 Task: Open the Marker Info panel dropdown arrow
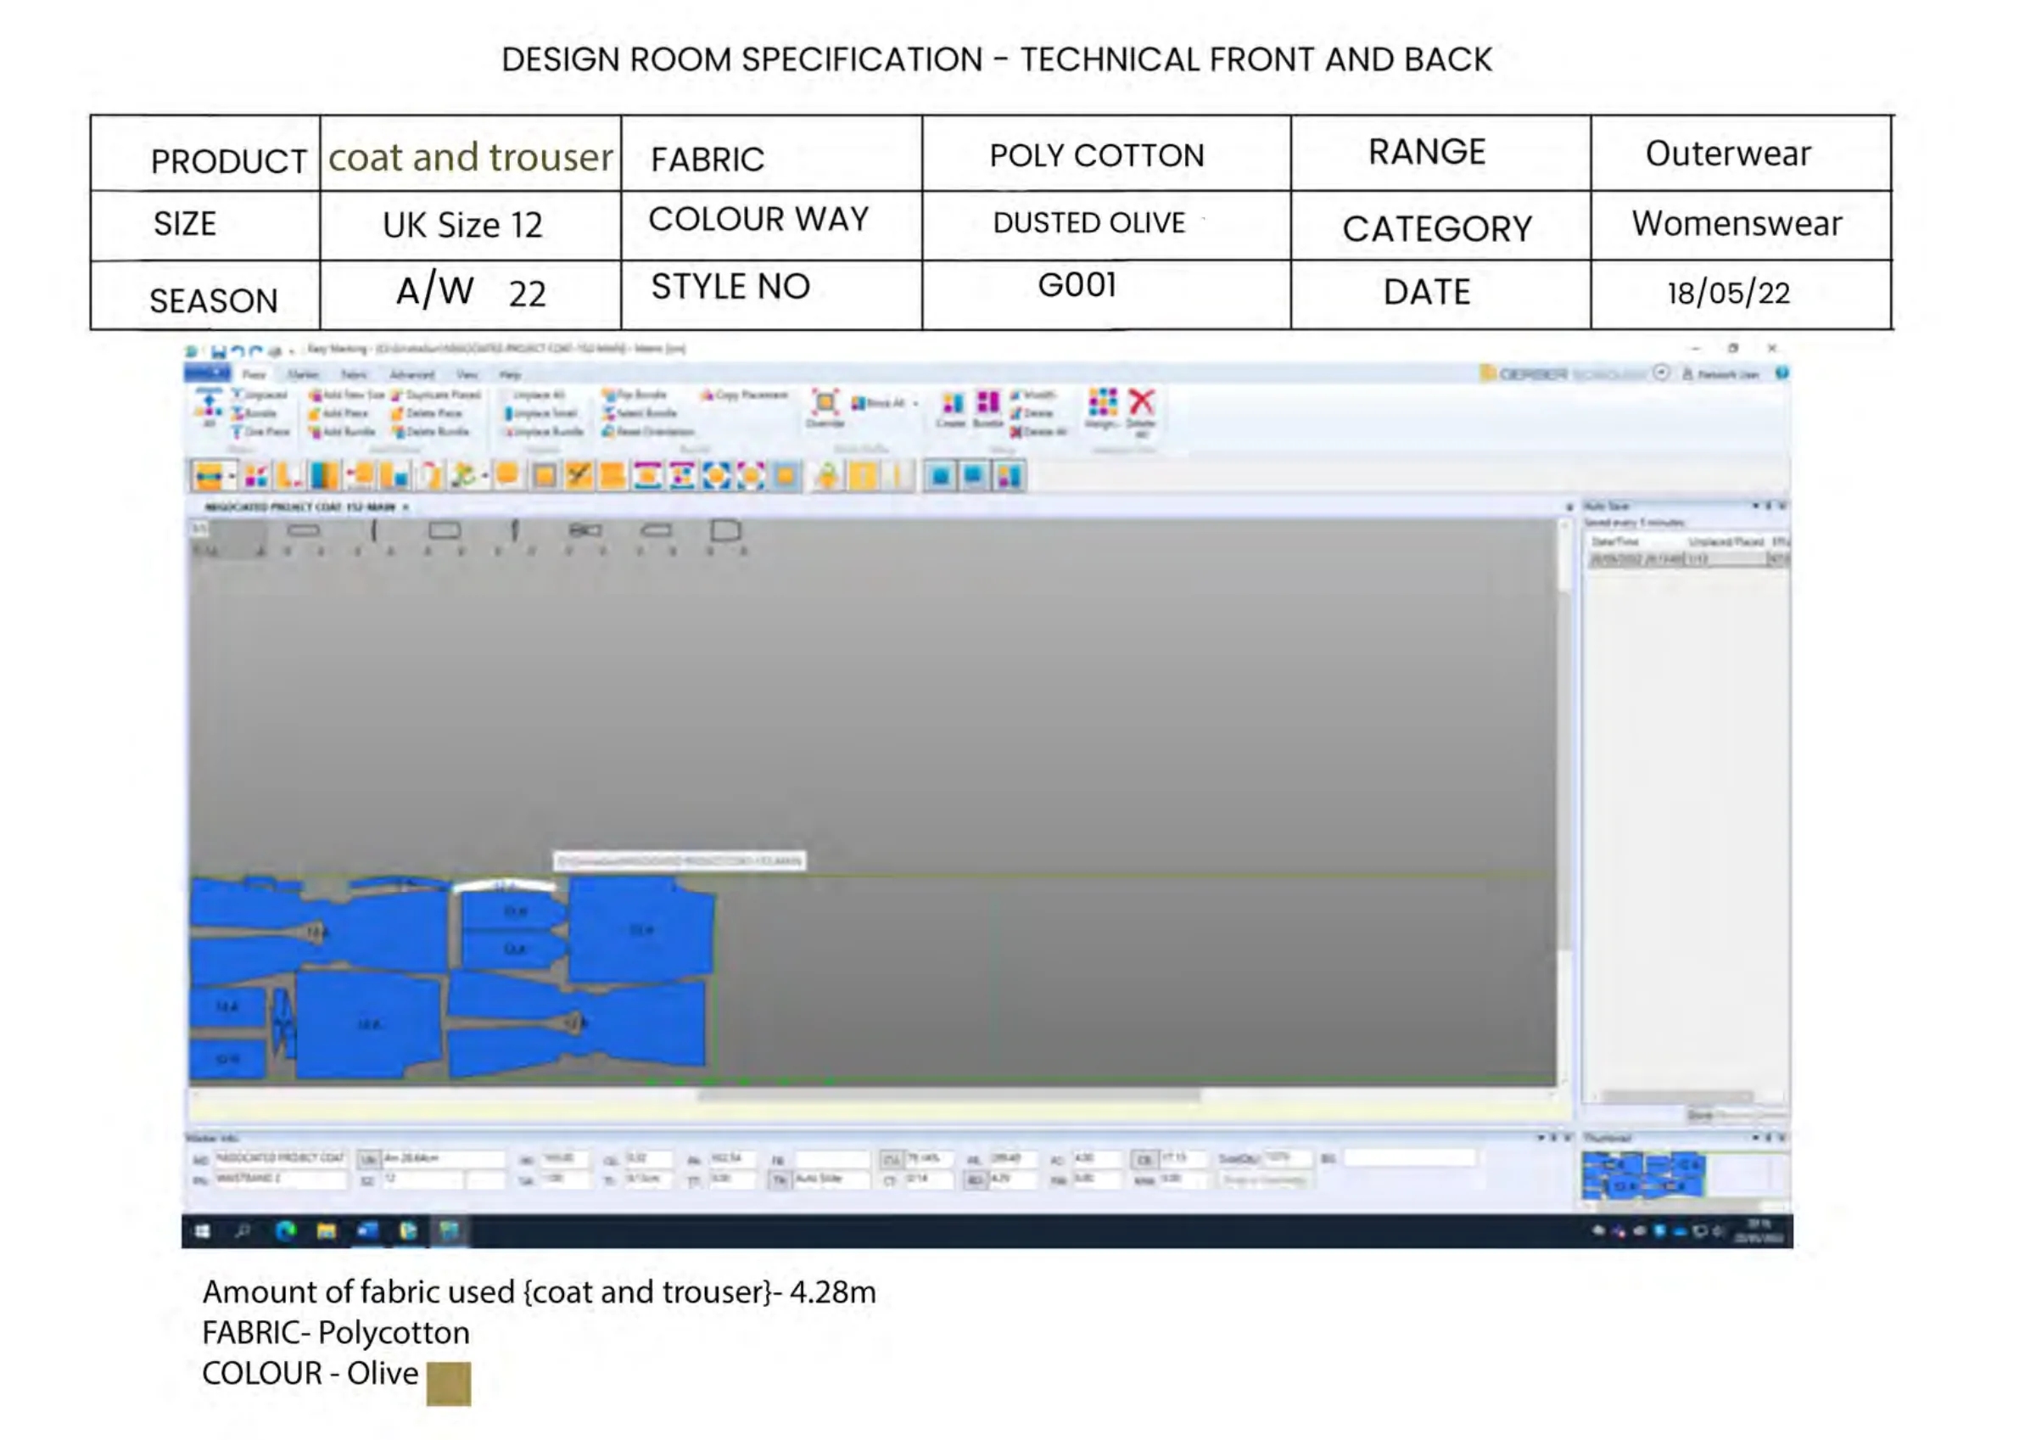pos(1541,1138)
